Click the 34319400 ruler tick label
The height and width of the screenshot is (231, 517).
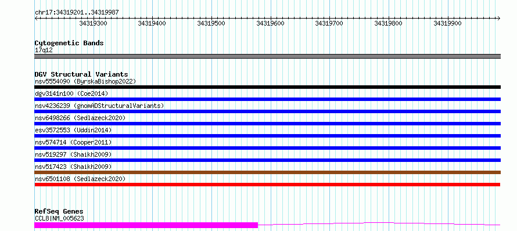152,23
